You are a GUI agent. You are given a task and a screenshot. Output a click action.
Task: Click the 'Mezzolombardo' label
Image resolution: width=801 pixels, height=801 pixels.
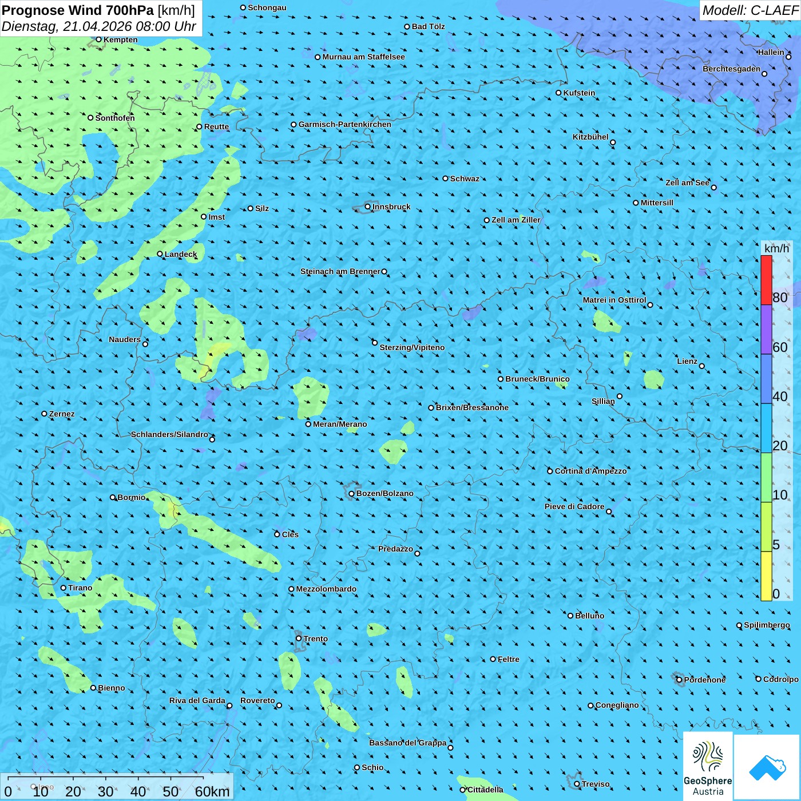pyautogui.click(x=326, y=589)
